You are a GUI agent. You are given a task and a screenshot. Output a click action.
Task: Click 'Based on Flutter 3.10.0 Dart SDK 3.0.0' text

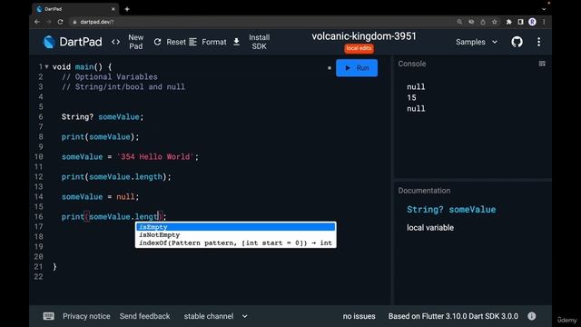453,316
